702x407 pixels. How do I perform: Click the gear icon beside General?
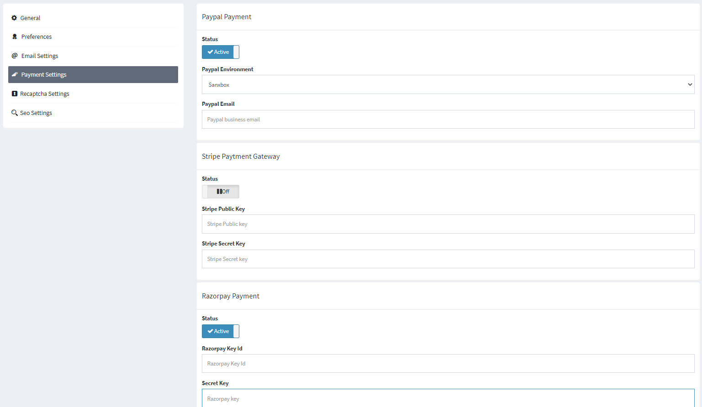pos(14,18)
